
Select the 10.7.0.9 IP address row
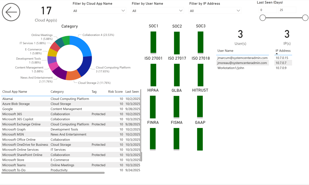[x=281, y=68]
